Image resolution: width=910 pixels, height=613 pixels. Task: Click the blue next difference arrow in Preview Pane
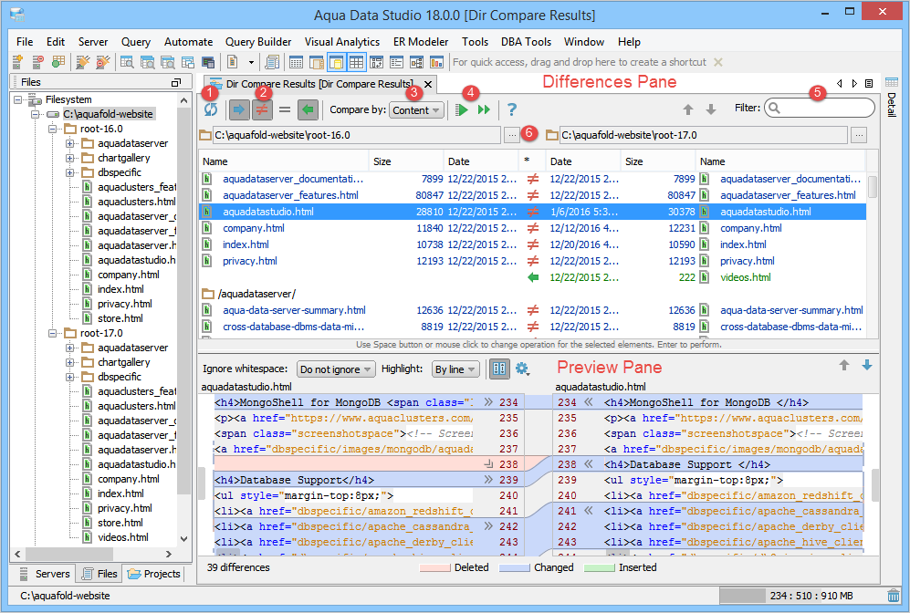(866, 366)
